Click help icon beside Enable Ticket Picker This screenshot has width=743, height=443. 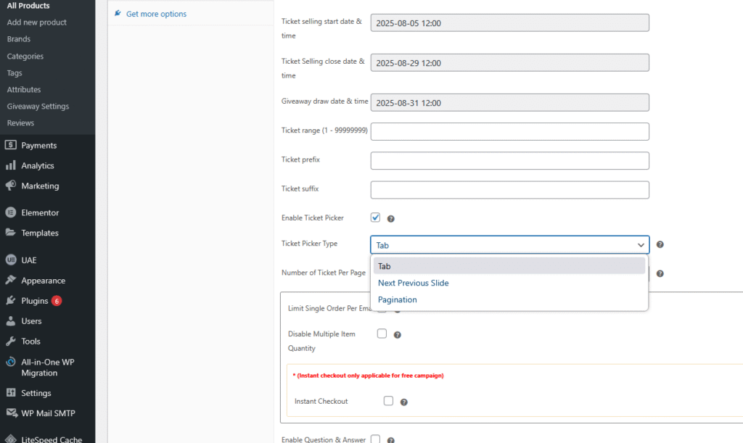pos(390,218)
